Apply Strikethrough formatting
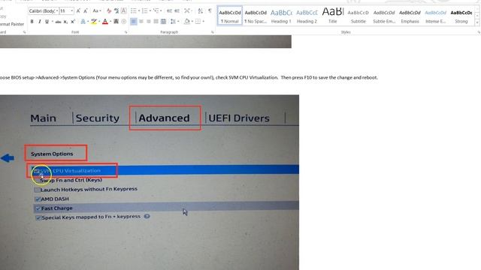 click(x=58, y=22)
